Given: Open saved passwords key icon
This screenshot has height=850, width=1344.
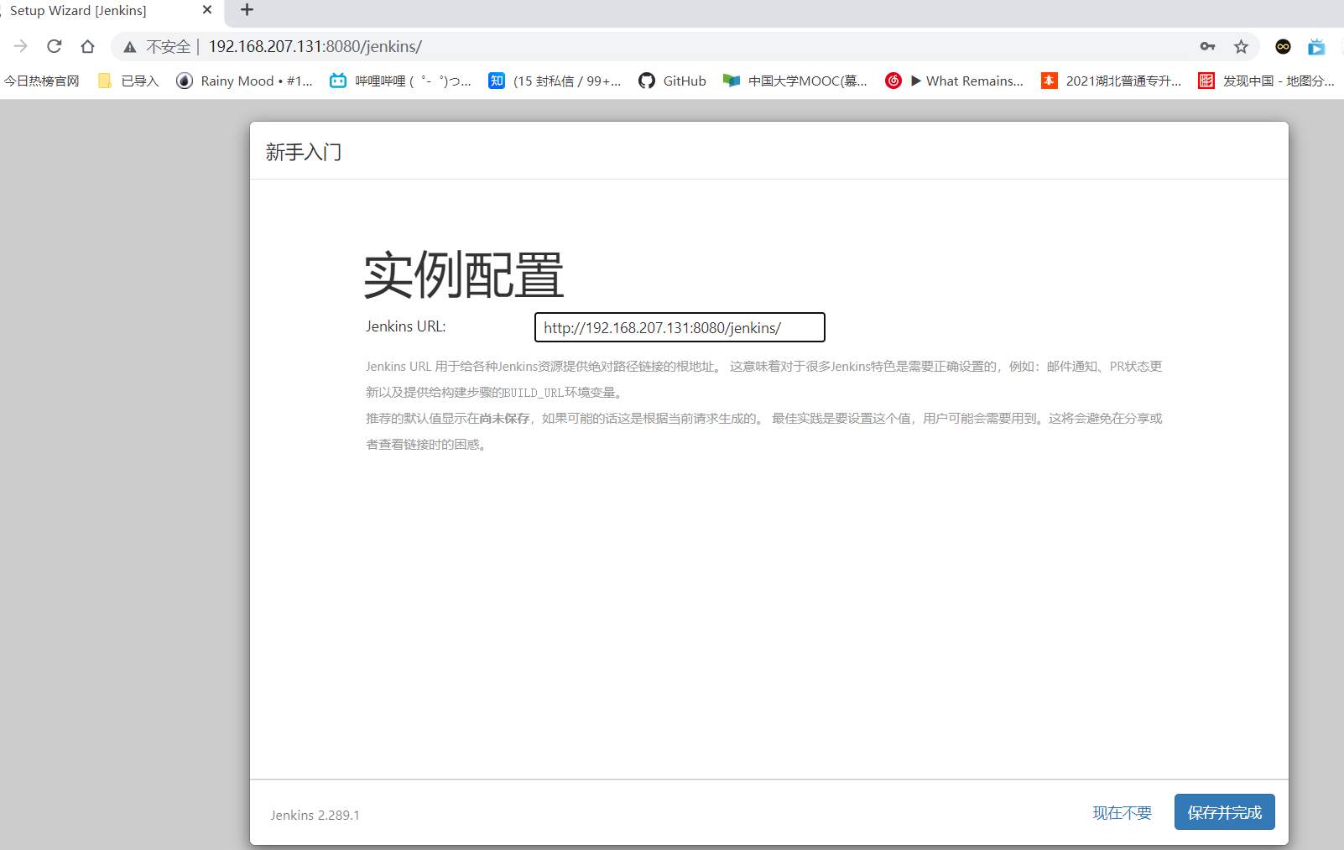Looking at the screenshot, I should (1207, 46).
